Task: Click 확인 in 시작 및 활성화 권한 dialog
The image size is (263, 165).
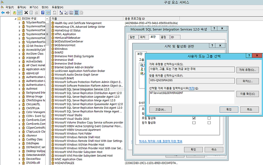Action: tap(193, 150)
